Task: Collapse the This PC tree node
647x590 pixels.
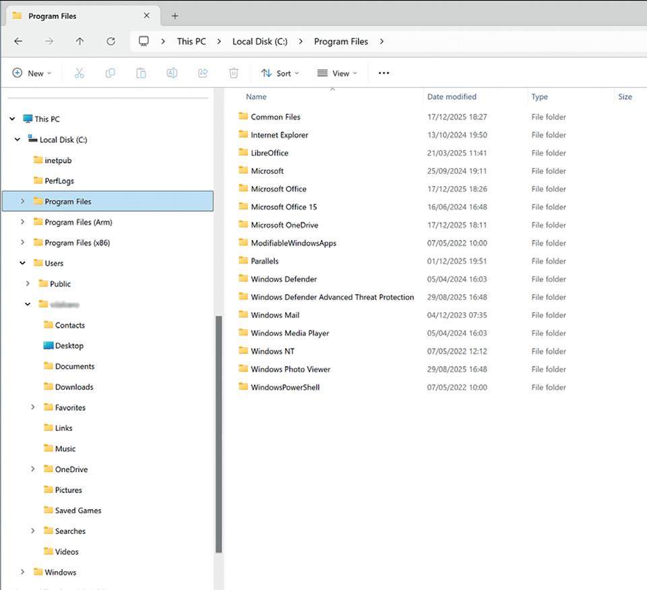Action: click(x=12, y=119)
